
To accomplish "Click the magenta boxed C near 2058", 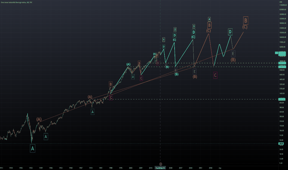I will pyautogui.click(x=215, y=75).
